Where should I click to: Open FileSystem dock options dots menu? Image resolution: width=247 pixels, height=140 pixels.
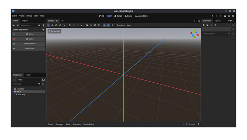(x=44, y=75)
